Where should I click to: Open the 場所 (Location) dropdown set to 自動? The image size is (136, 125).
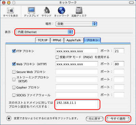(76, 24)
